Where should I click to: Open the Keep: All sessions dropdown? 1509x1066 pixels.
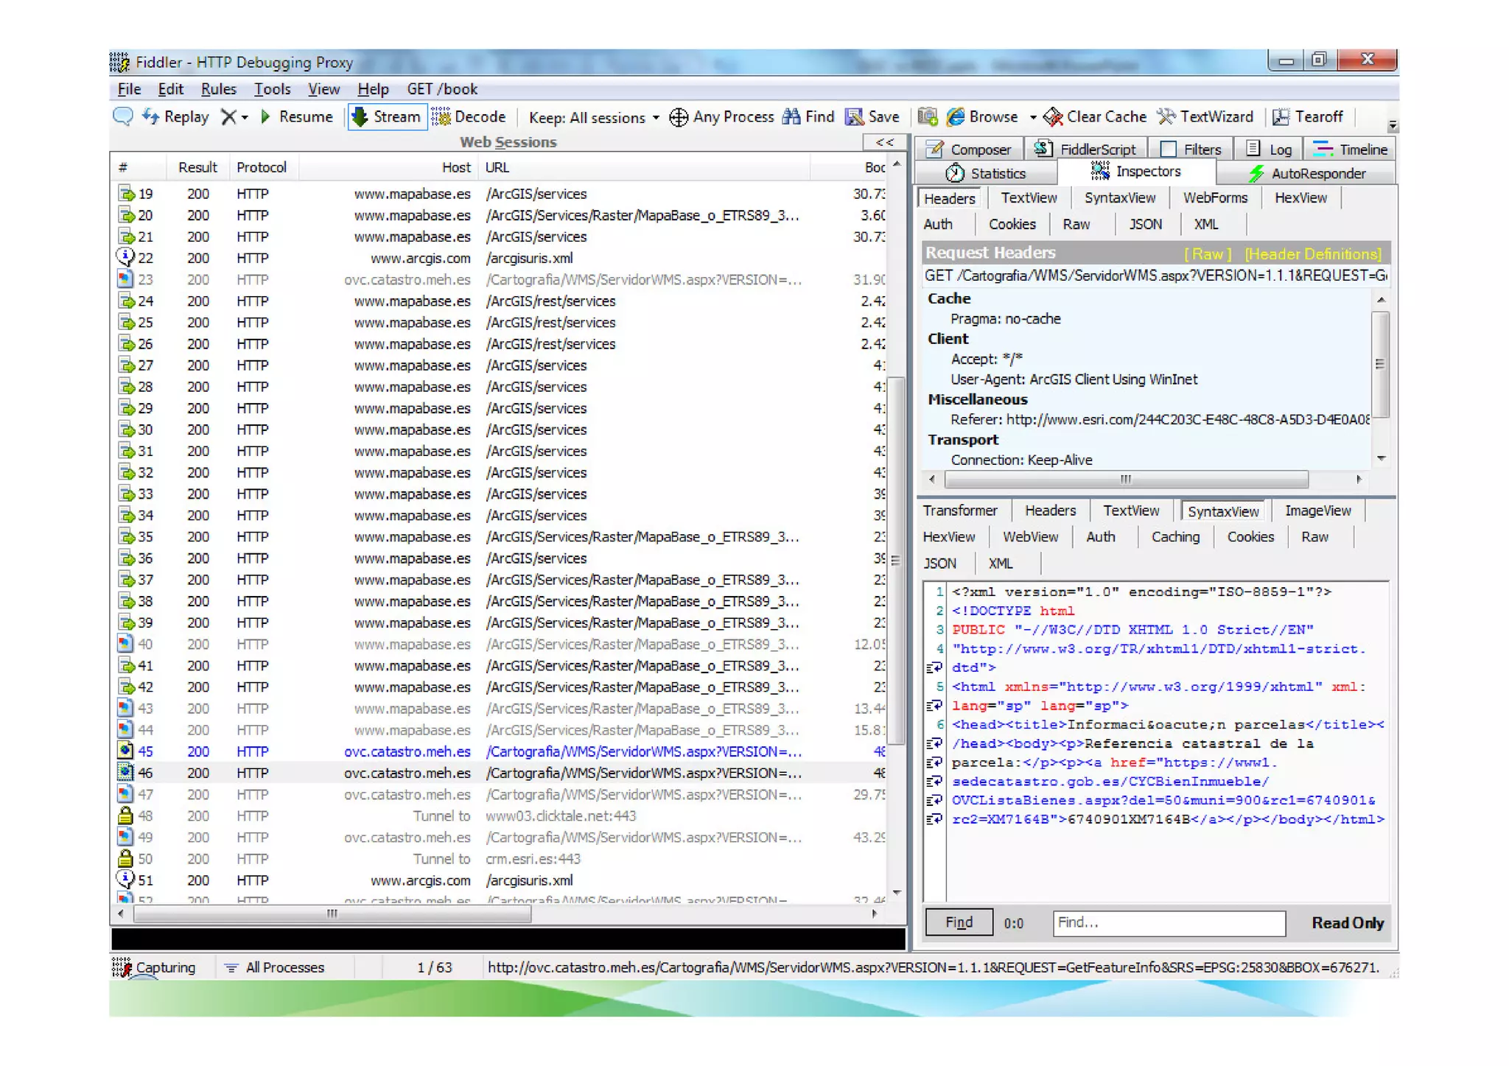pos(594,117)
